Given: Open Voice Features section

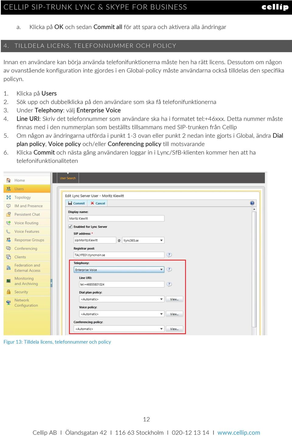Looking at the screenshot, I should click(27, 231).
